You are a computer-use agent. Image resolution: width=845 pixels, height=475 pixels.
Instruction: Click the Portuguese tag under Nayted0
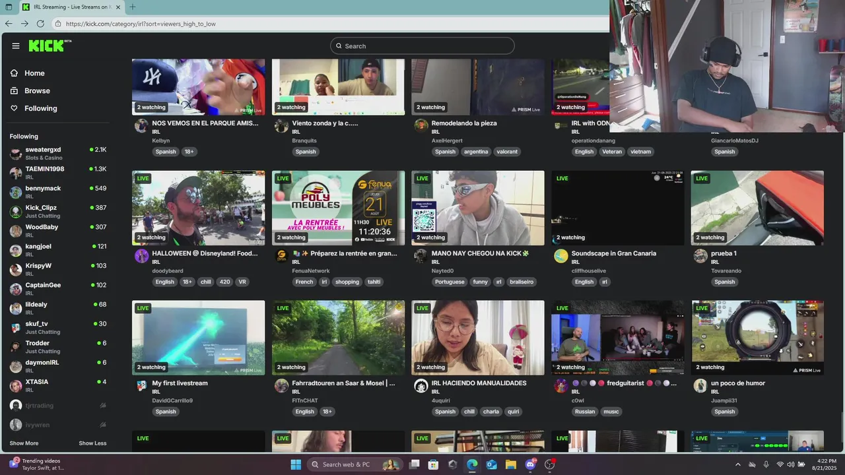pyautogui.click(x=450, y=282)
